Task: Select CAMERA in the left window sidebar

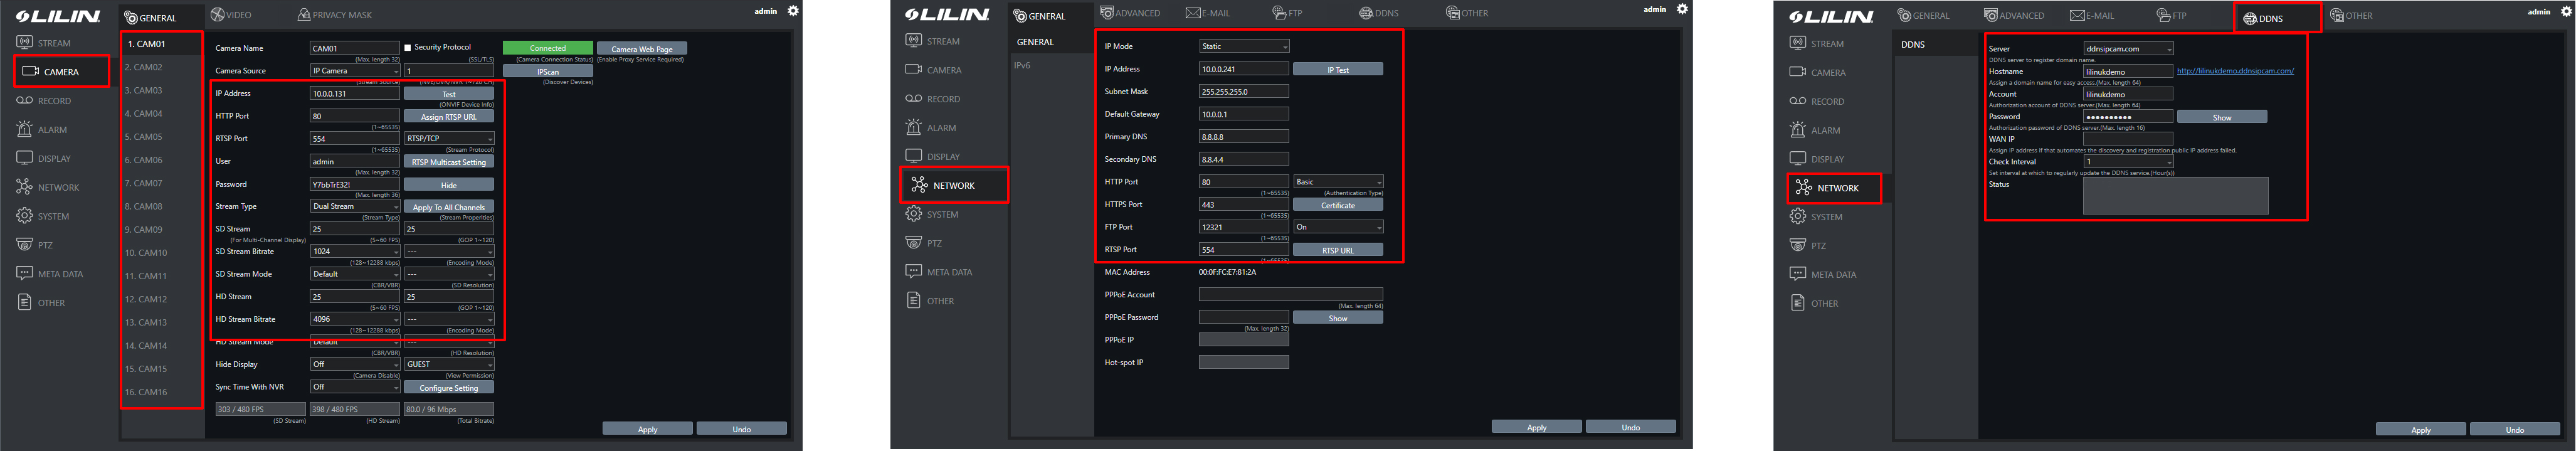Action: (61, 72)
